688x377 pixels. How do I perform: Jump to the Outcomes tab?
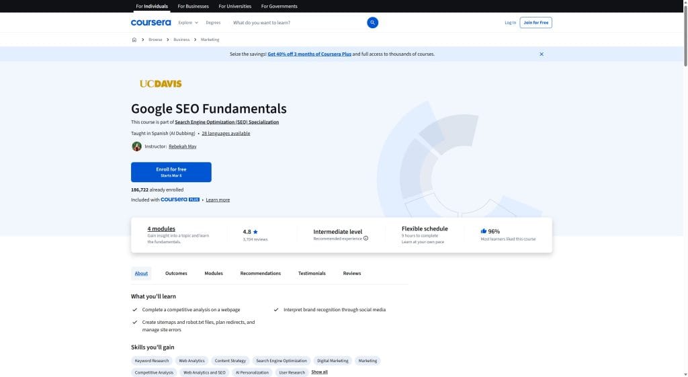point(176,274)
